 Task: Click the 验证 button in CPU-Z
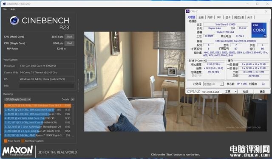click(x=246, y=92)
